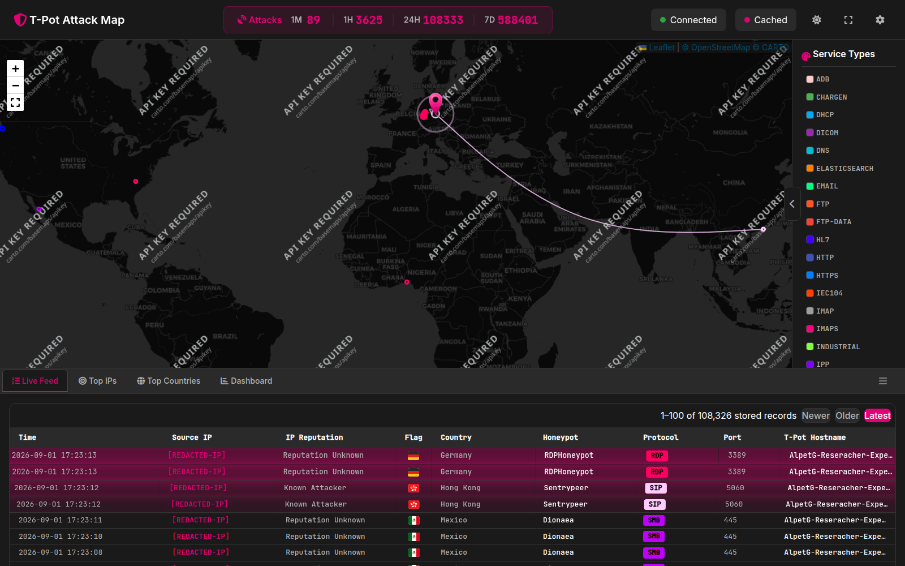Click 24H attack count 108333
This screenshot has height=566, width=905.
443,20
